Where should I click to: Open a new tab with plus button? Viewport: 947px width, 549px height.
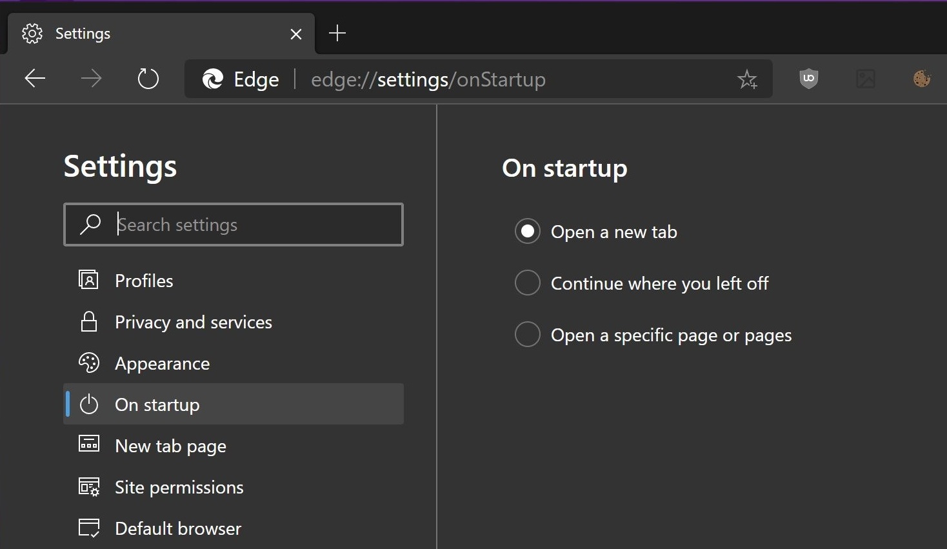(337, 33)
